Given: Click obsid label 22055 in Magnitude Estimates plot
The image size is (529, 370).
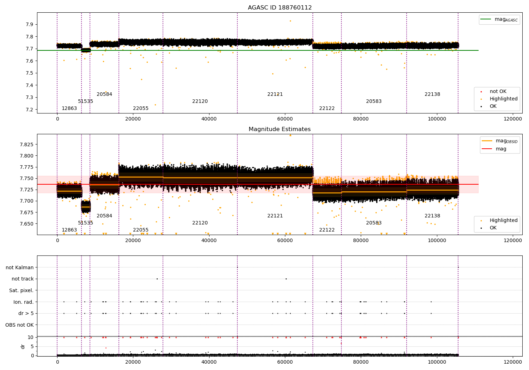Looking at the screenshot, I should [141, 230].
